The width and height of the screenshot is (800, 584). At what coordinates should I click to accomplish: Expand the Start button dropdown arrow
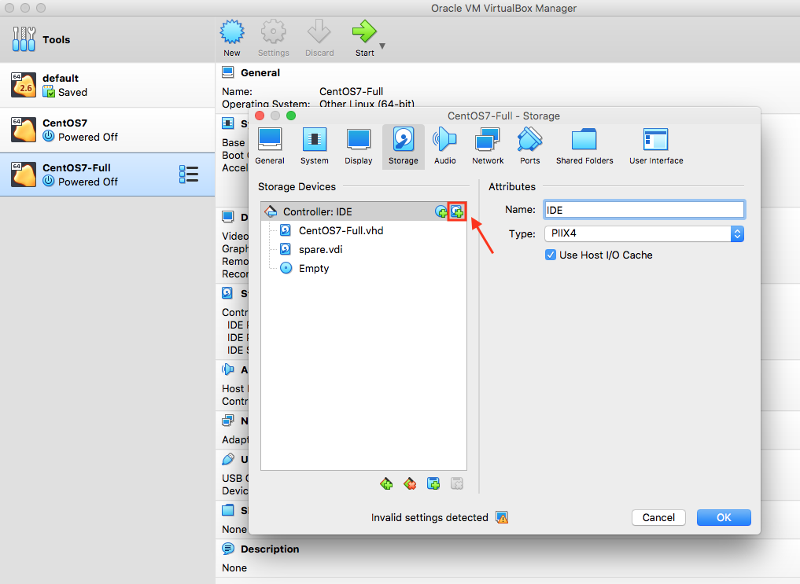(x=382, y=46)
